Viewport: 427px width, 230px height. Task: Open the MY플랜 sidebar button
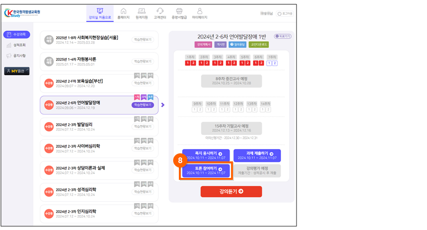[x=17, y=71]
